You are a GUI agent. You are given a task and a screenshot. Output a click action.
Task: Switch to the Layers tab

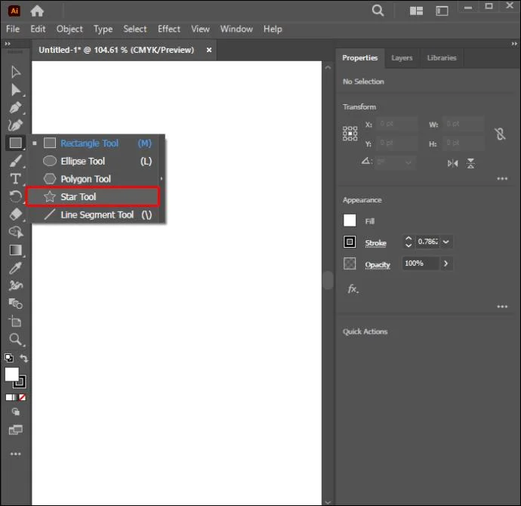(x=402, y=58)
